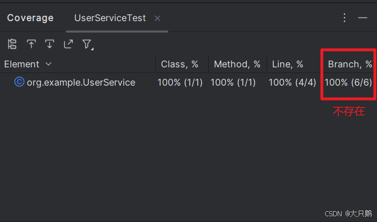
Task: Open the three-dot options menu
Action: click(344, 18)
